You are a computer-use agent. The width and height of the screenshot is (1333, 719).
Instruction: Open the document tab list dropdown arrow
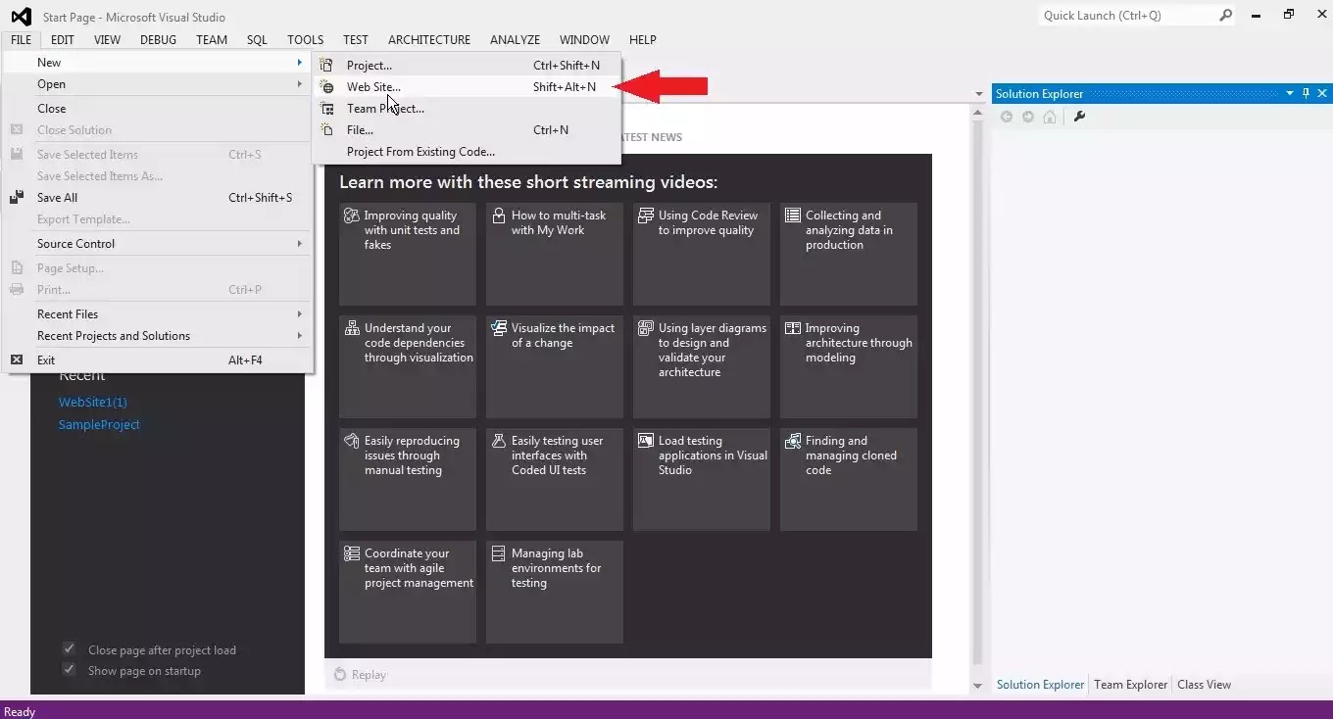pos(978,94)
